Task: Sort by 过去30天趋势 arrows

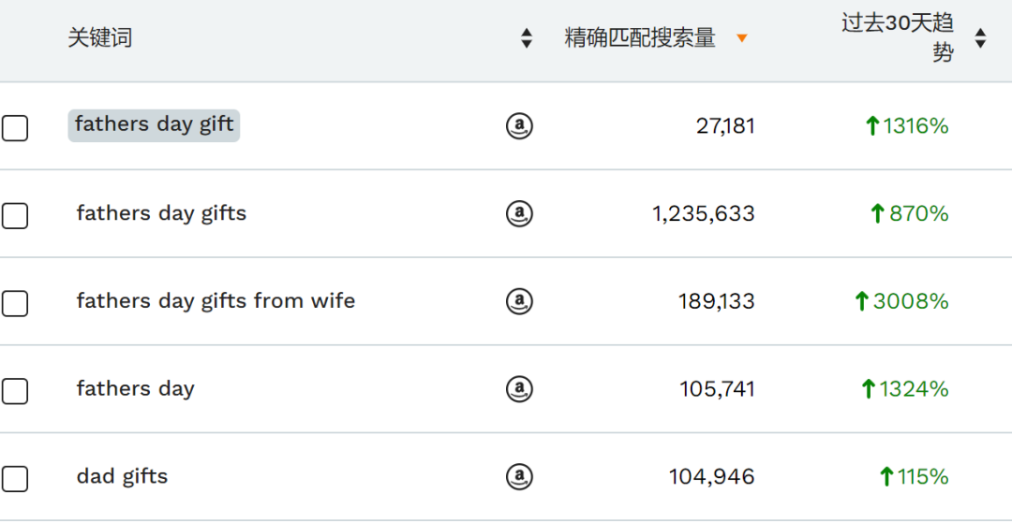Action: (980, 38)
